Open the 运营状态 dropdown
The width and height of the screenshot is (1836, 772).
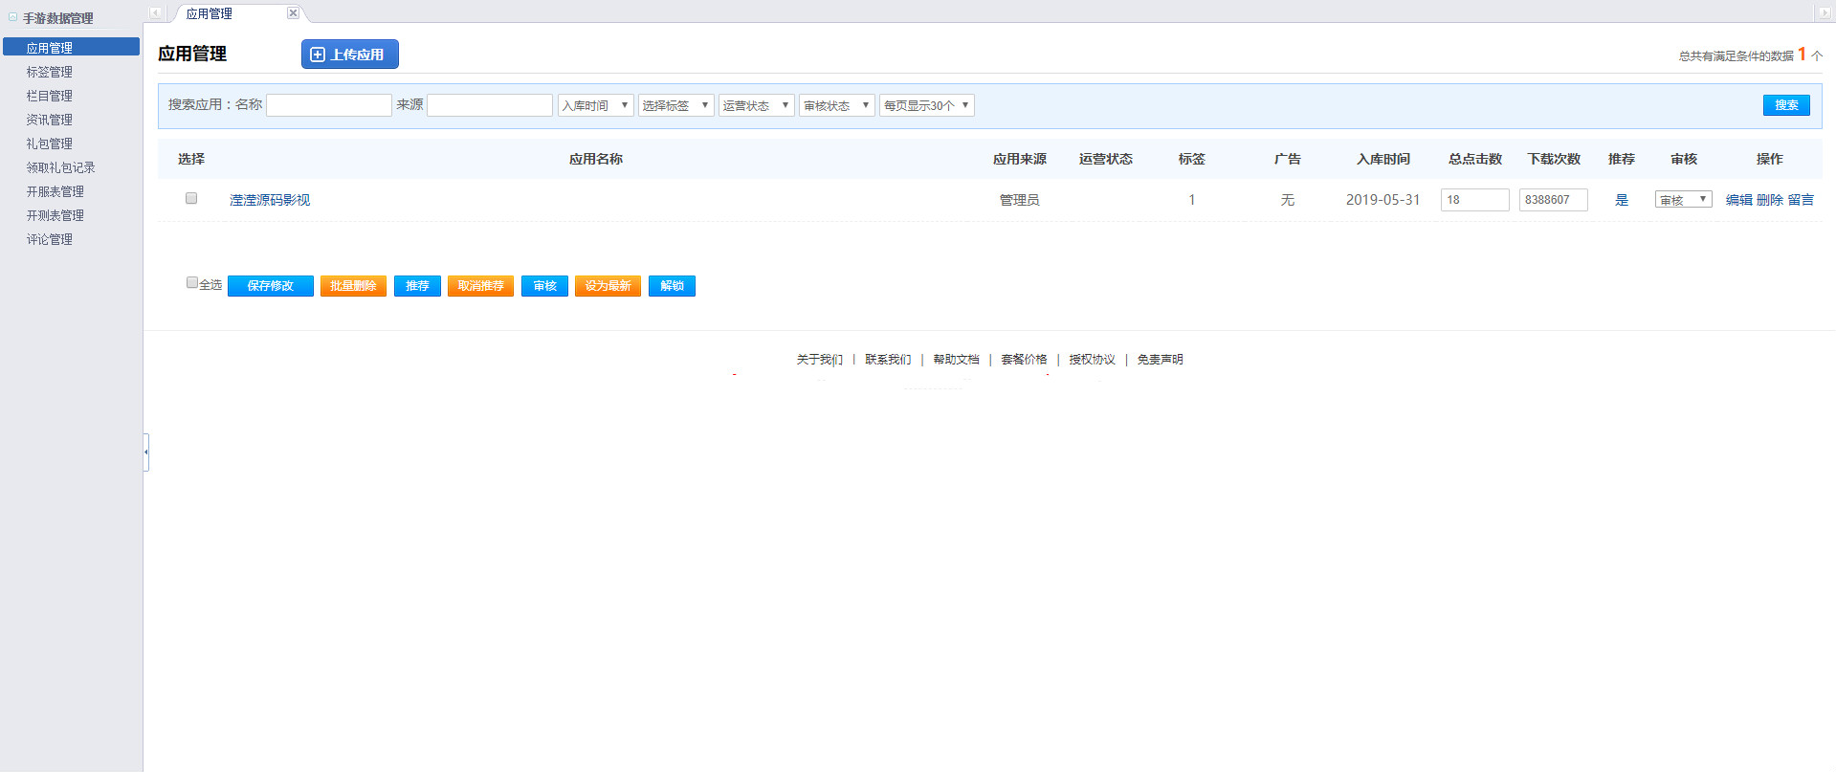pos(756,105)
